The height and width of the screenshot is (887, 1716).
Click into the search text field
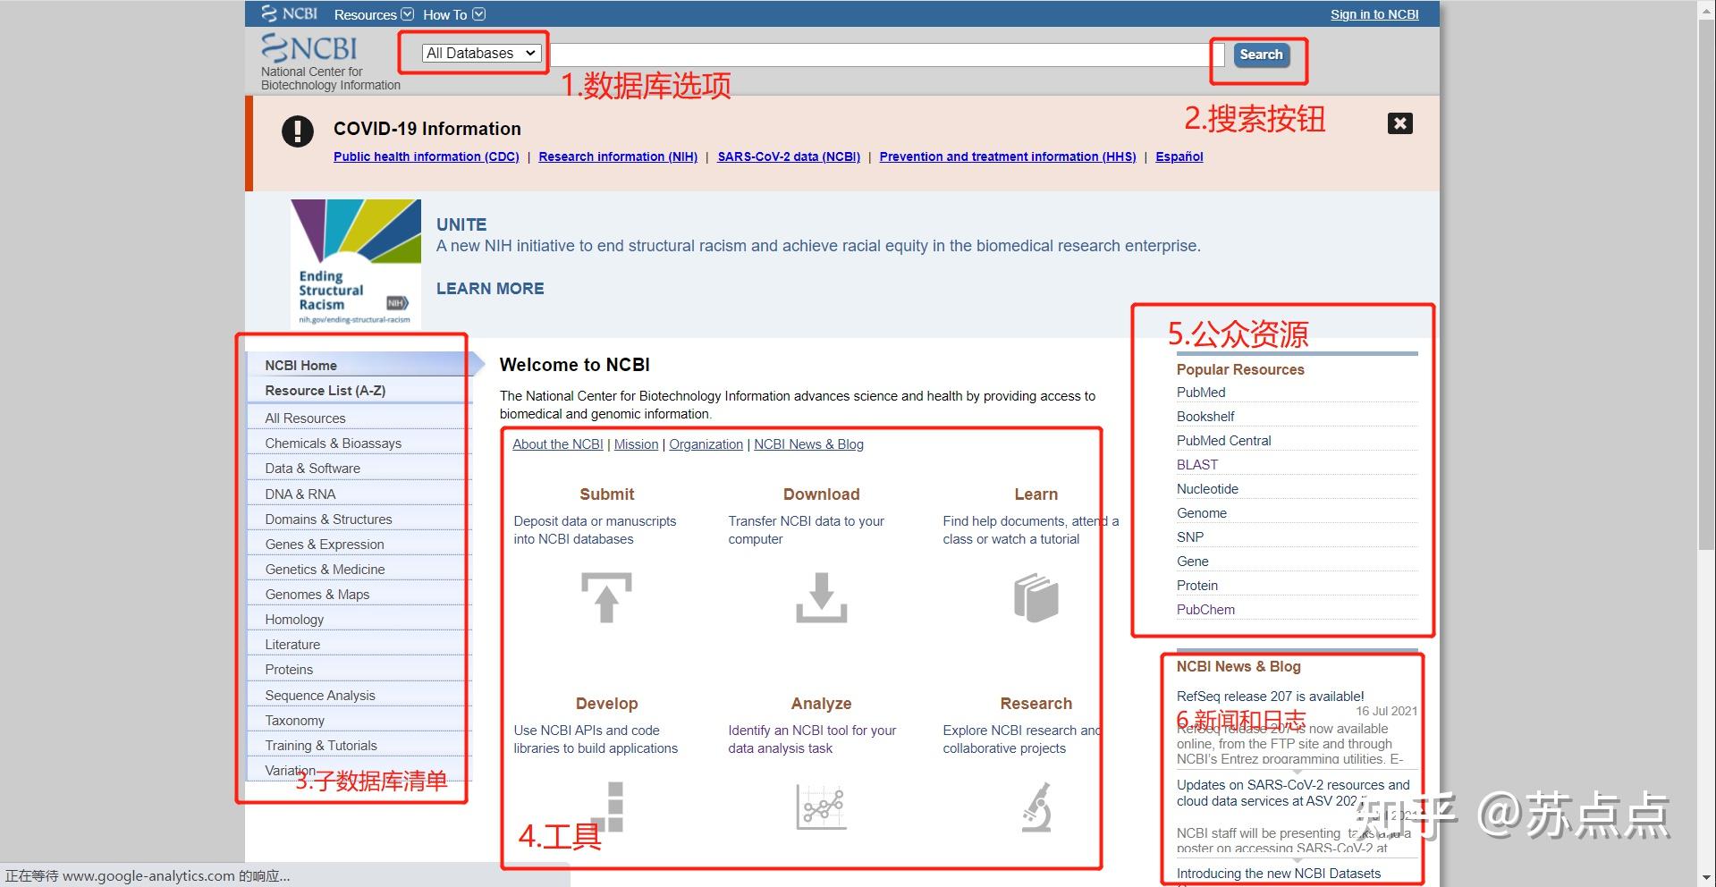click(885, 54)
